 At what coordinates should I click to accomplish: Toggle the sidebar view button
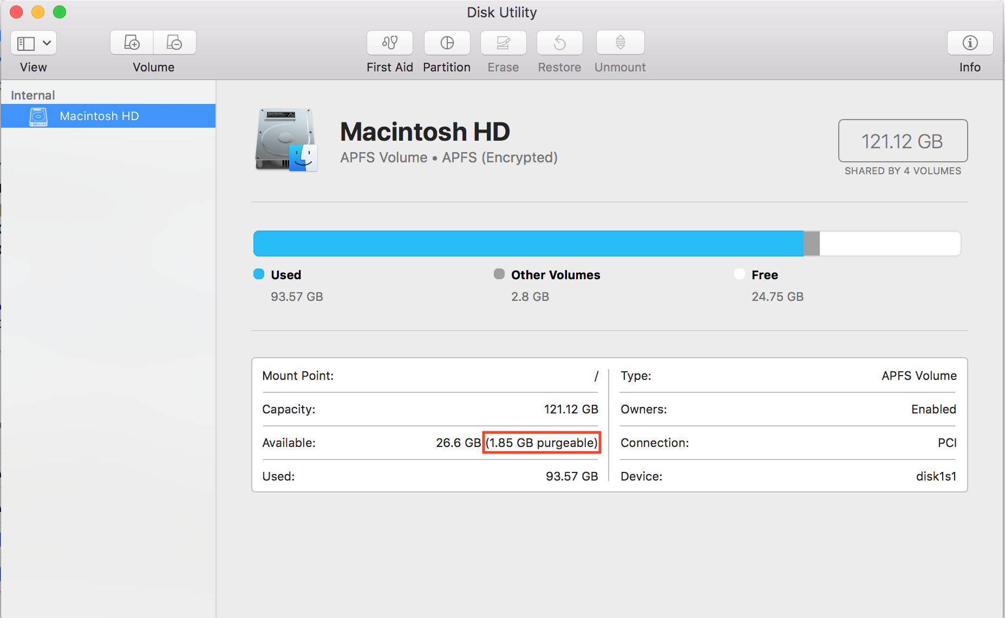(x=25, y=43)
